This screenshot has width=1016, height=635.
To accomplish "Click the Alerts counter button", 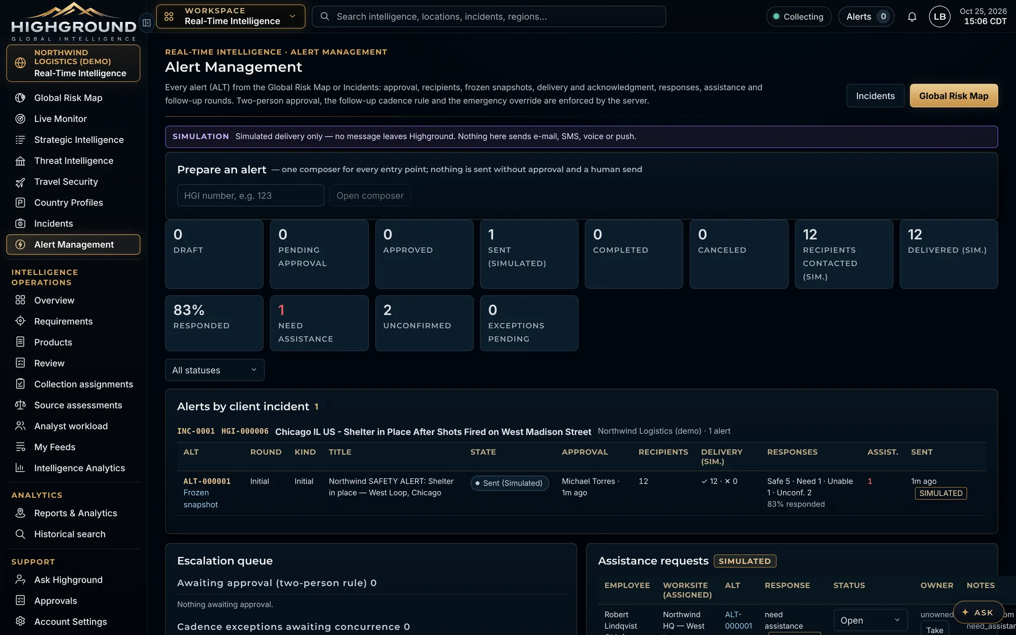I will pyautogui.click(x=866, y=17).
